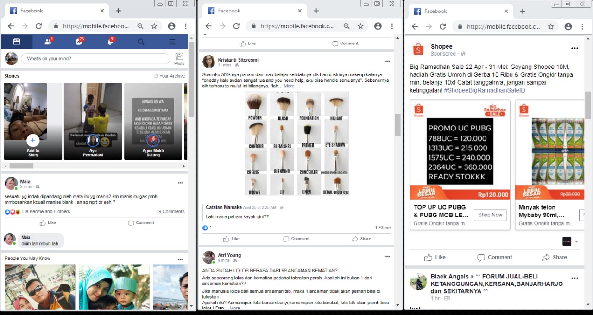This screenshot has height=315, width=593.
Task: Open Agim Mukti Sulung's story
Action: pos(153,121)
